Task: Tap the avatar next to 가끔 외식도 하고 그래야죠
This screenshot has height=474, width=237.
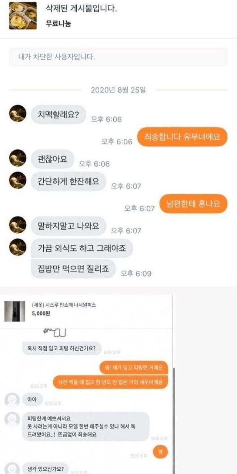Action: coord(18,248)
